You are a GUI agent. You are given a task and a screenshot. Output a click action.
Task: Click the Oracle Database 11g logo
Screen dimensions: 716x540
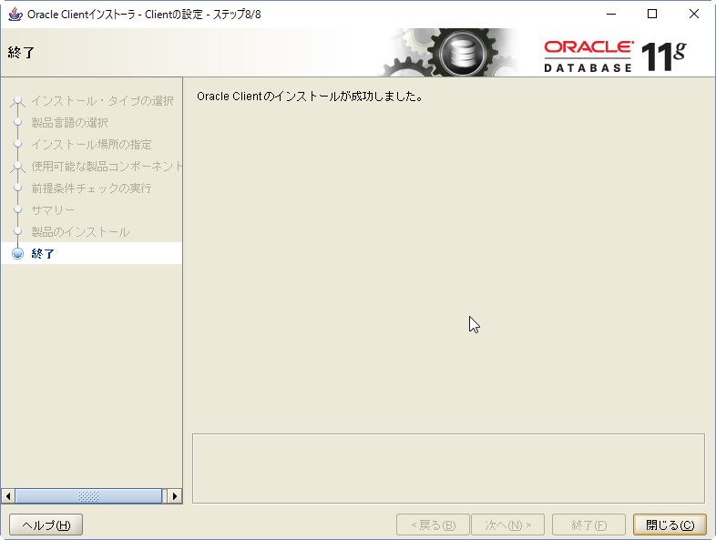coord(615,56)
